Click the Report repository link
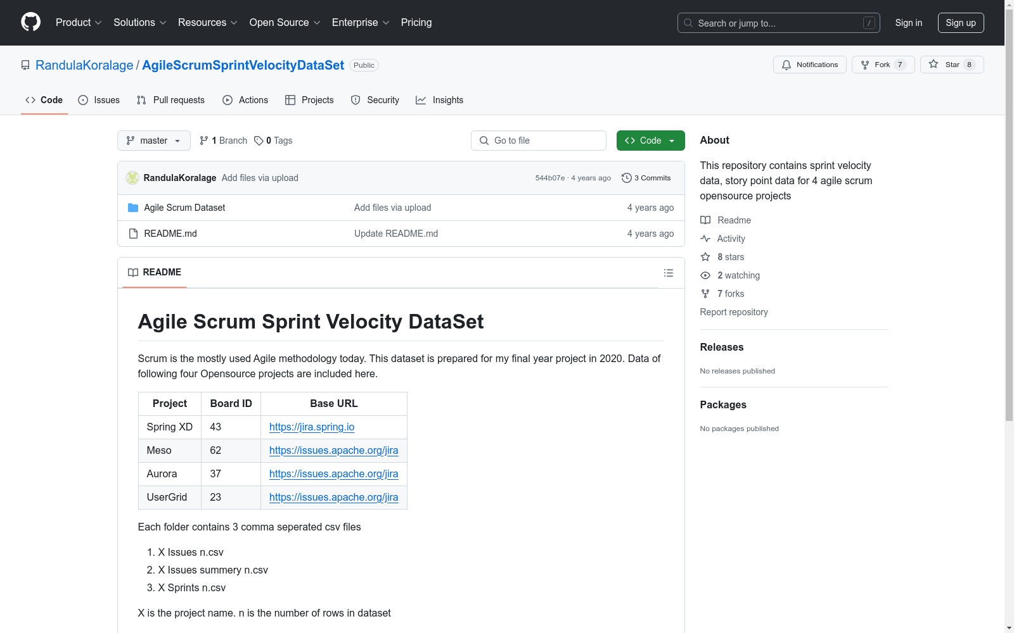This screenshot has height=633, width=1014. 734,312
